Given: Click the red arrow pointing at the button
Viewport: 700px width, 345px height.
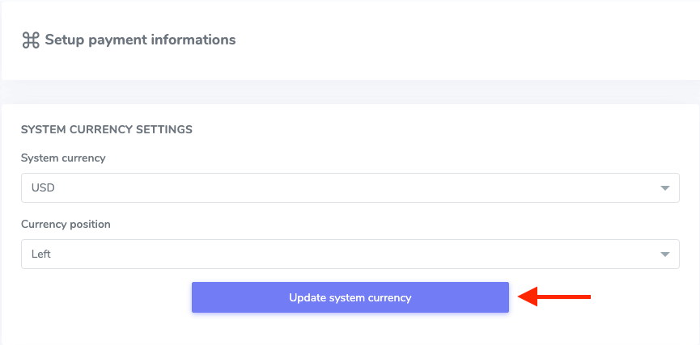Looking at the screenshot, I should (555, 297).
